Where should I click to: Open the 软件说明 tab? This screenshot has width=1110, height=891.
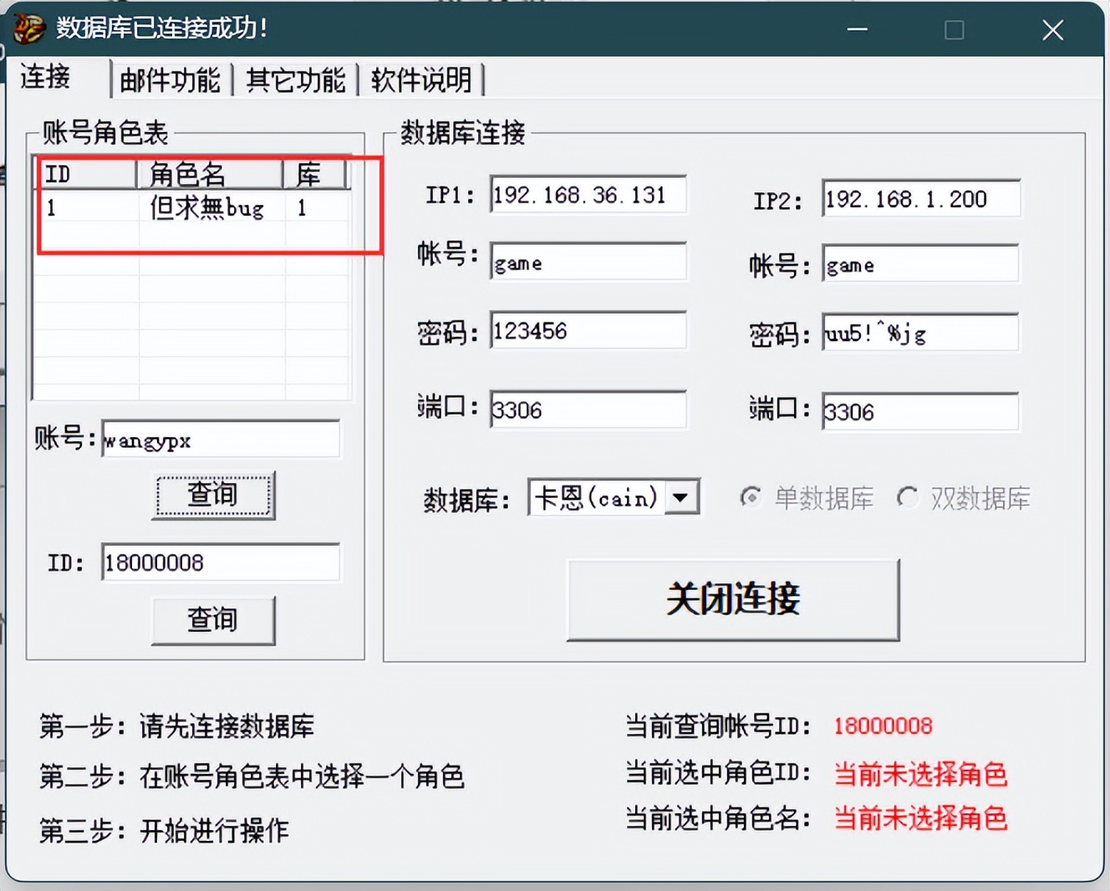[422, 79]
